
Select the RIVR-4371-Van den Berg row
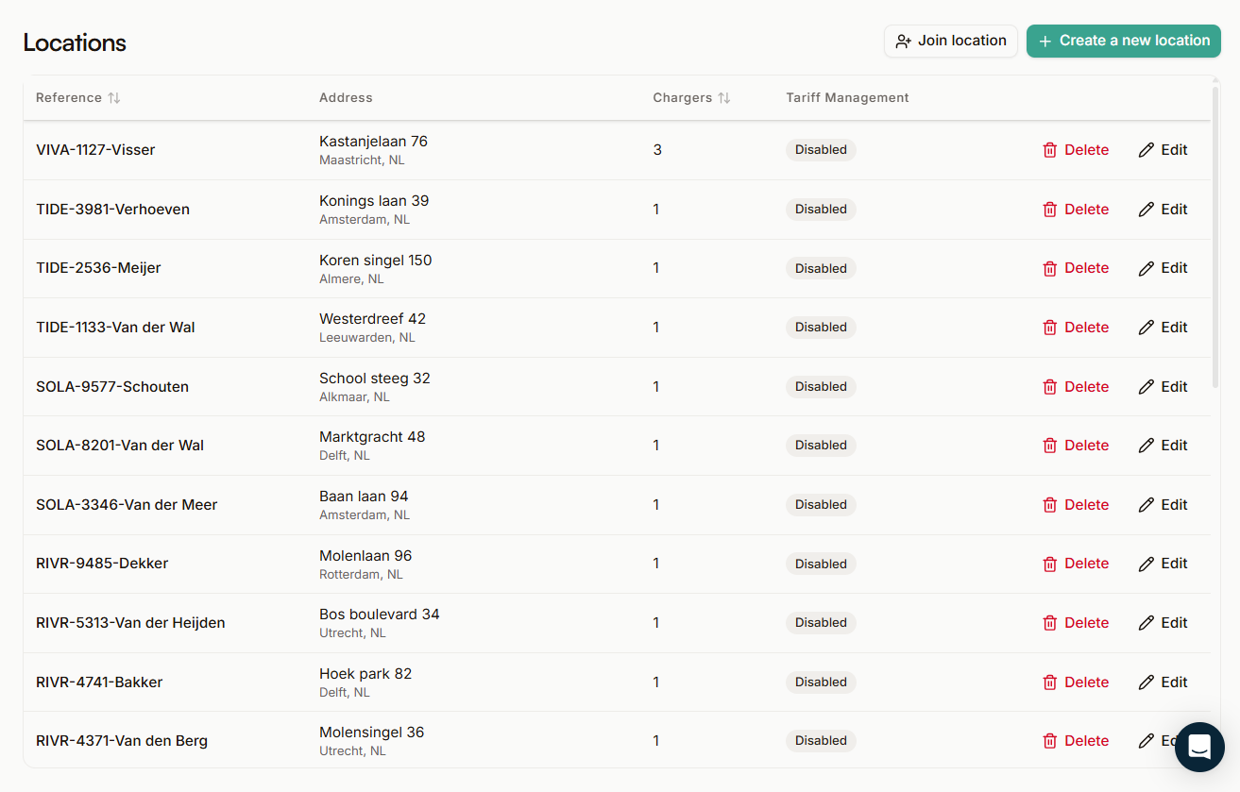tap(122, 740)
